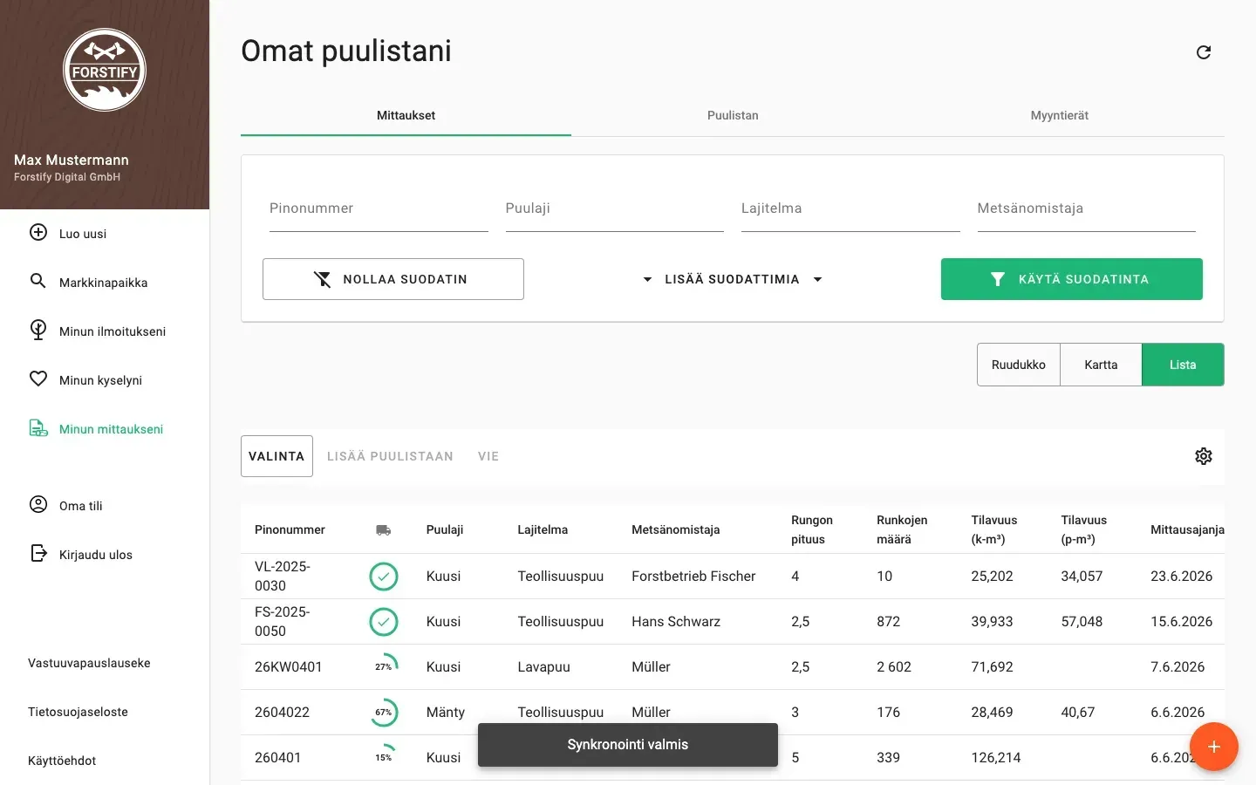Click the logout icon beside Kirjaudu ulos
The width and height of the screenshot is (1256, 785).
click(38, 553)
